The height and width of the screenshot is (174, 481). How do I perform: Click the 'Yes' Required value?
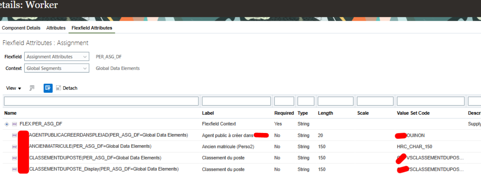[278, 124]
